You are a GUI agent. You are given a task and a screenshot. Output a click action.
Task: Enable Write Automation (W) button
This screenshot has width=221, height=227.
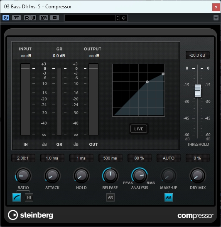(33, 18)
